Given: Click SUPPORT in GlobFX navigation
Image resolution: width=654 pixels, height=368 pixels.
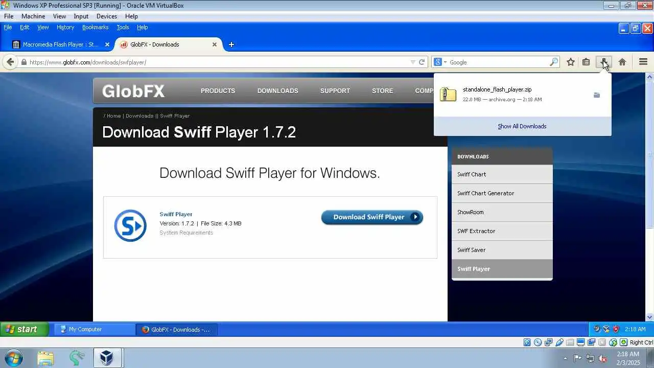Looking at the screenshot, I should coord(335,91).
